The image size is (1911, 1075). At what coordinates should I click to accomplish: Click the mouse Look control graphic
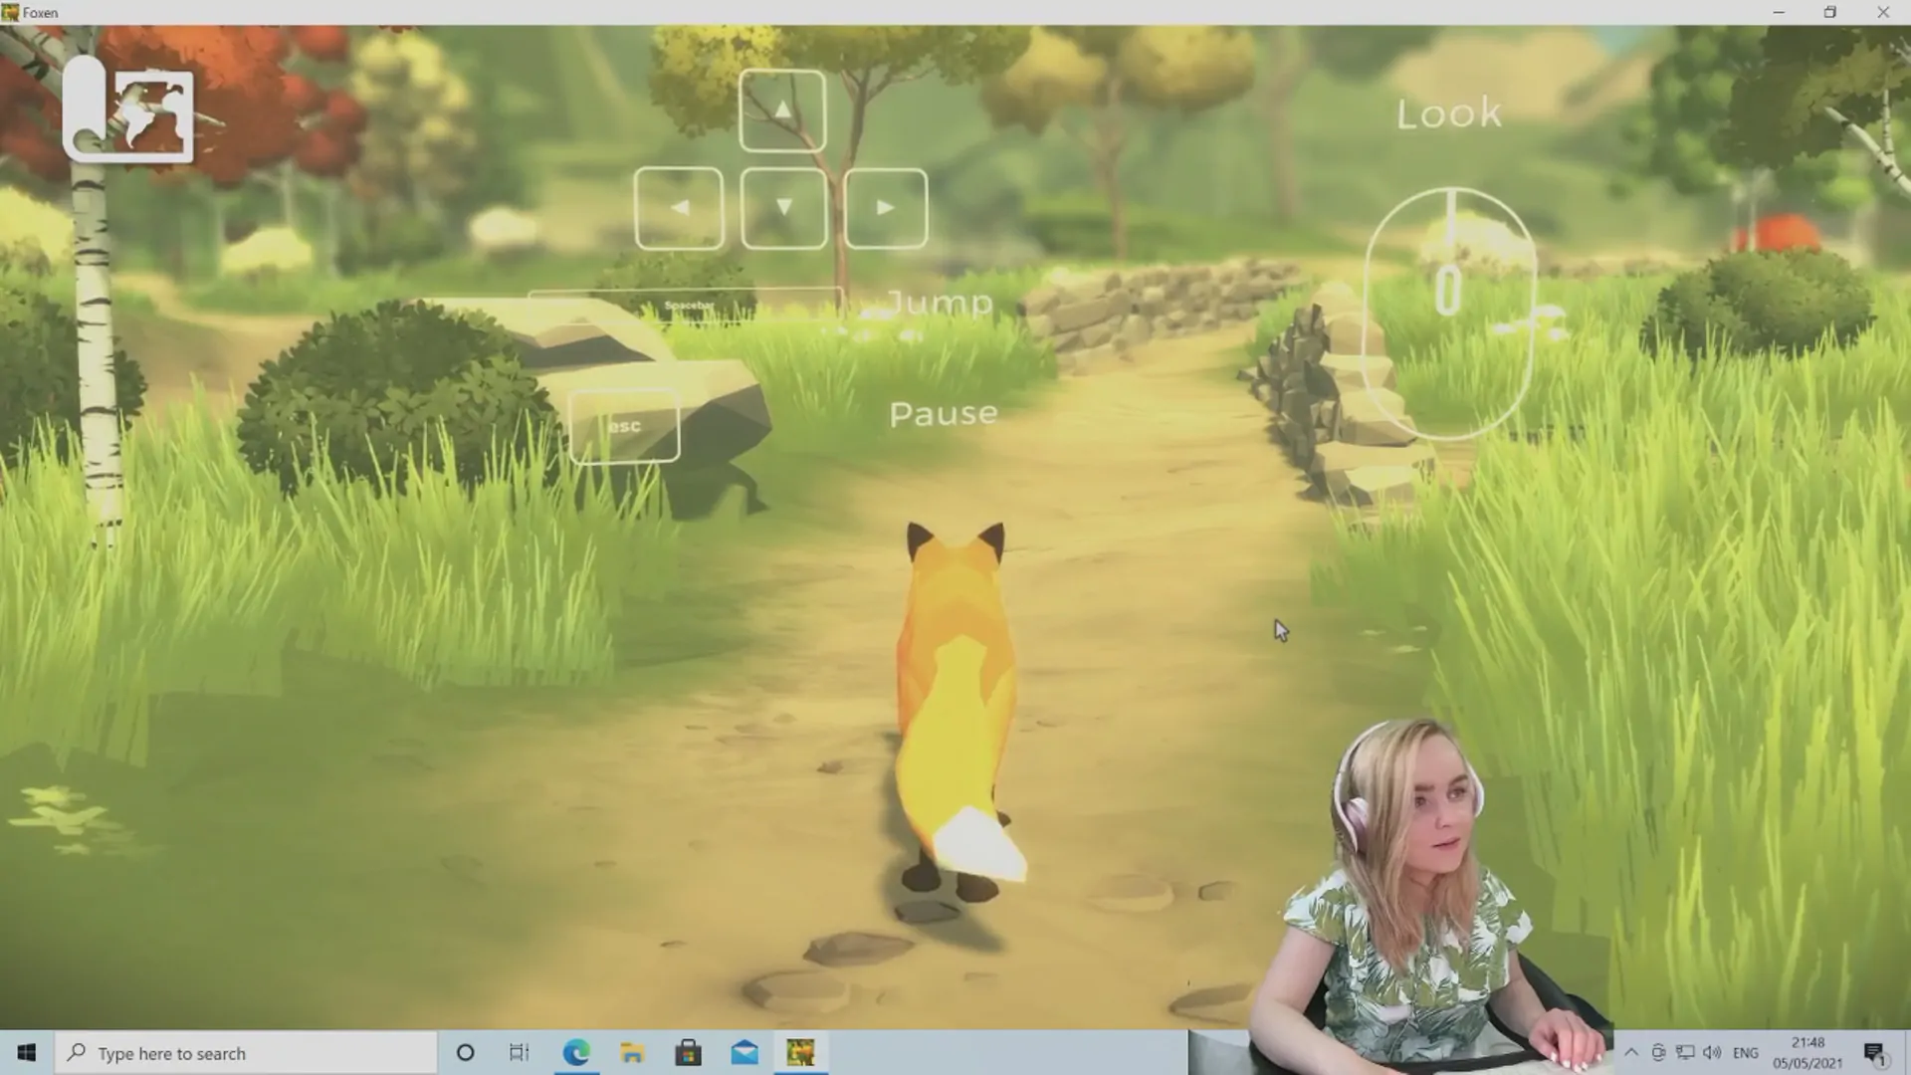(x=1450, y=314)
